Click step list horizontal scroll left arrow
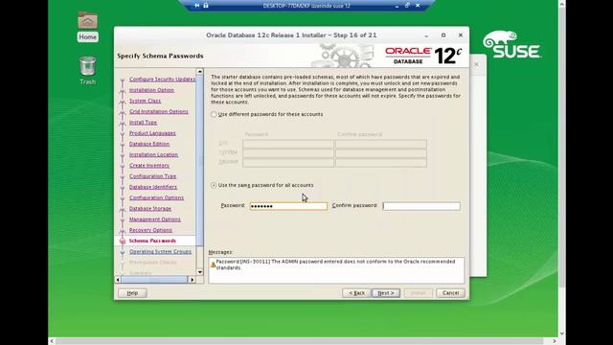This screenshot has height=345, width=613. [118, 280]
